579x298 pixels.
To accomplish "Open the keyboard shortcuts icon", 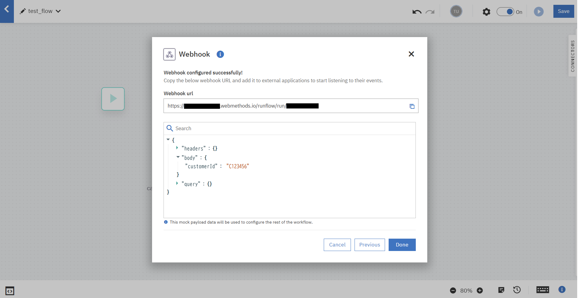I will 542,290.
